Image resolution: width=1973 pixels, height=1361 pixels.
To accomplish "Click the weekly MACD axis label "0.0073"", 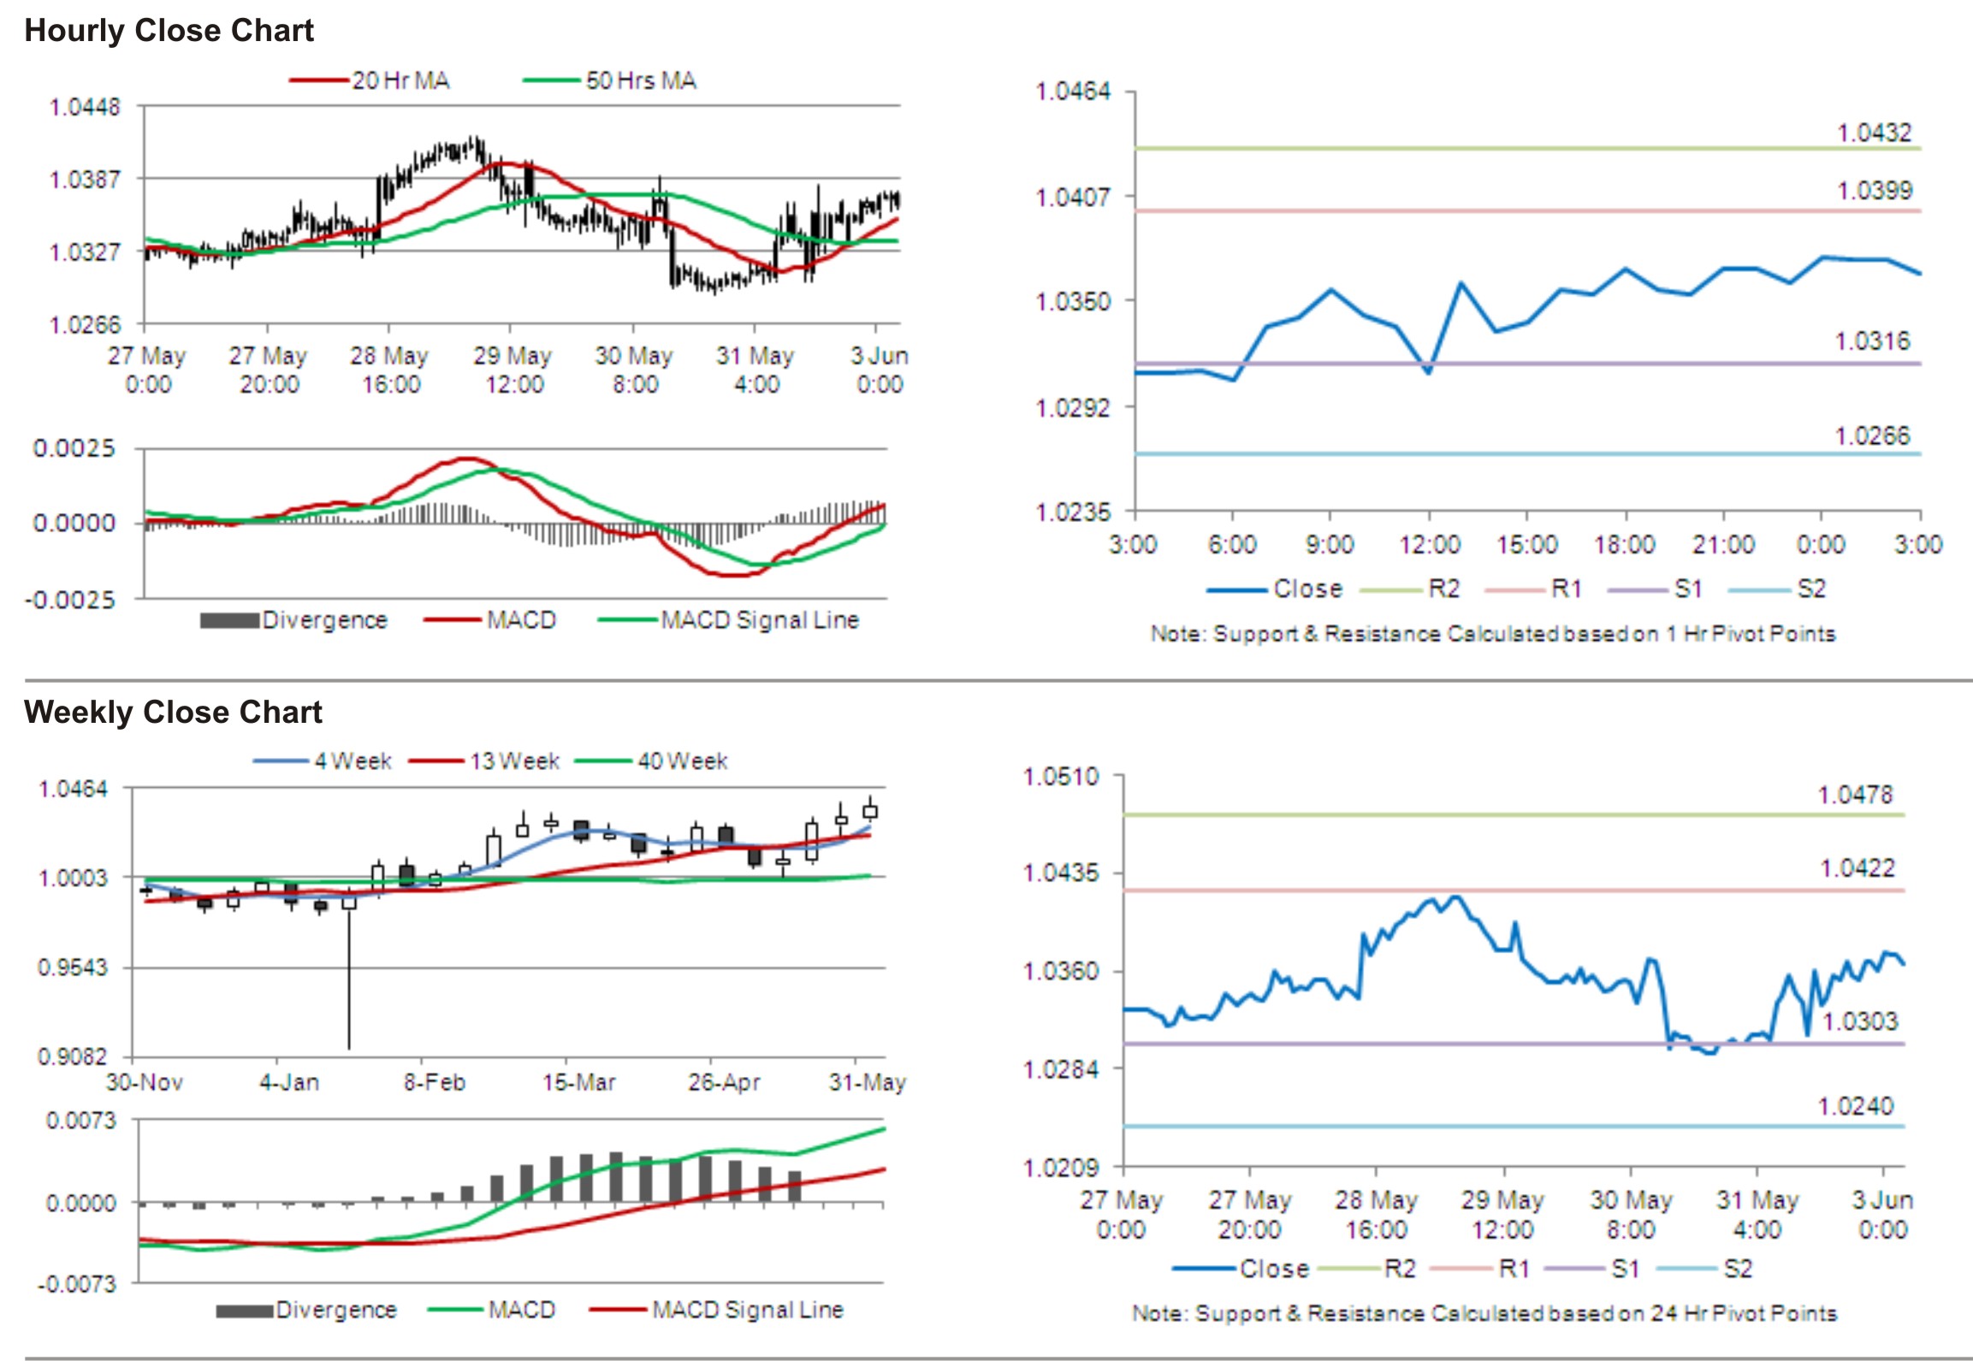I will 80,1121.
